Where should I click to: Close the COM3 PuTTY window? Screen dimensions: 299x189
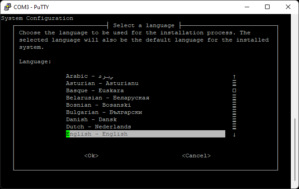(288, 7)
